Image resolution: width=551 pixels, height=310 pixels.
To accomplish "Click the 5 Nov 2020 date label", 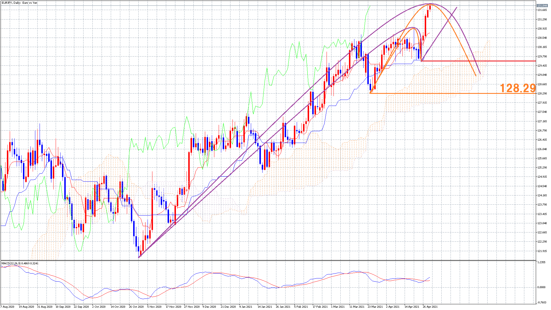I will coord(154,307).
